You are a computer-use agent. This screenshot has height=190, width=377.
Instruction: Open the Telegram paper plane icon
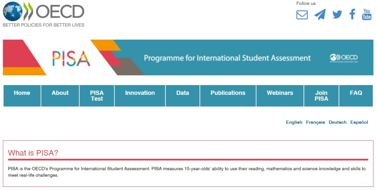[x=320, y=14]
